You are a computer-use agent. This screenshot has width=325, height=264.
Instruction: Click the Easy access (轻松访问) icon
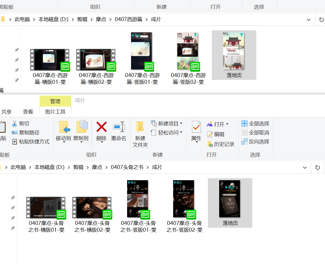click(154, 132)
